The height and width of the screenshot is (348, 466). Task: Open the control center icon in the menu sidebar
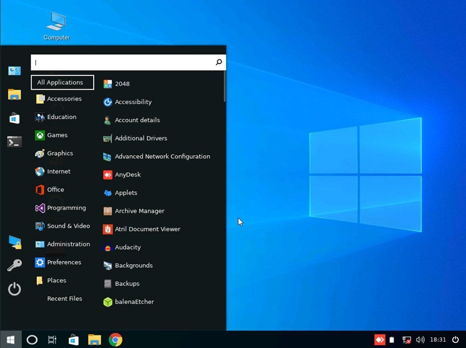(x=14, y=71)
